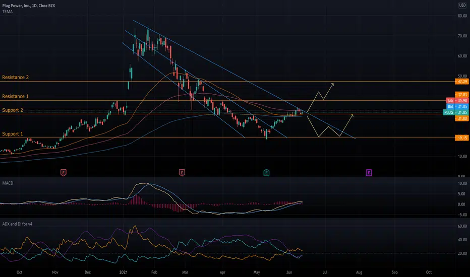
Task: Click the purple upcoming earnings marker near August
Action: [369, 172]
